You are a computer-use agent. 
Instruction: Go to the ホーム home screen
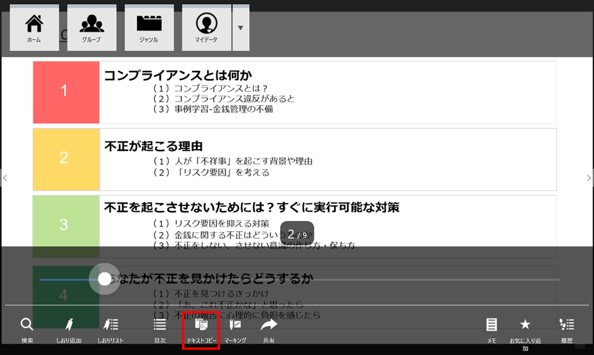[x=34, y=28]
